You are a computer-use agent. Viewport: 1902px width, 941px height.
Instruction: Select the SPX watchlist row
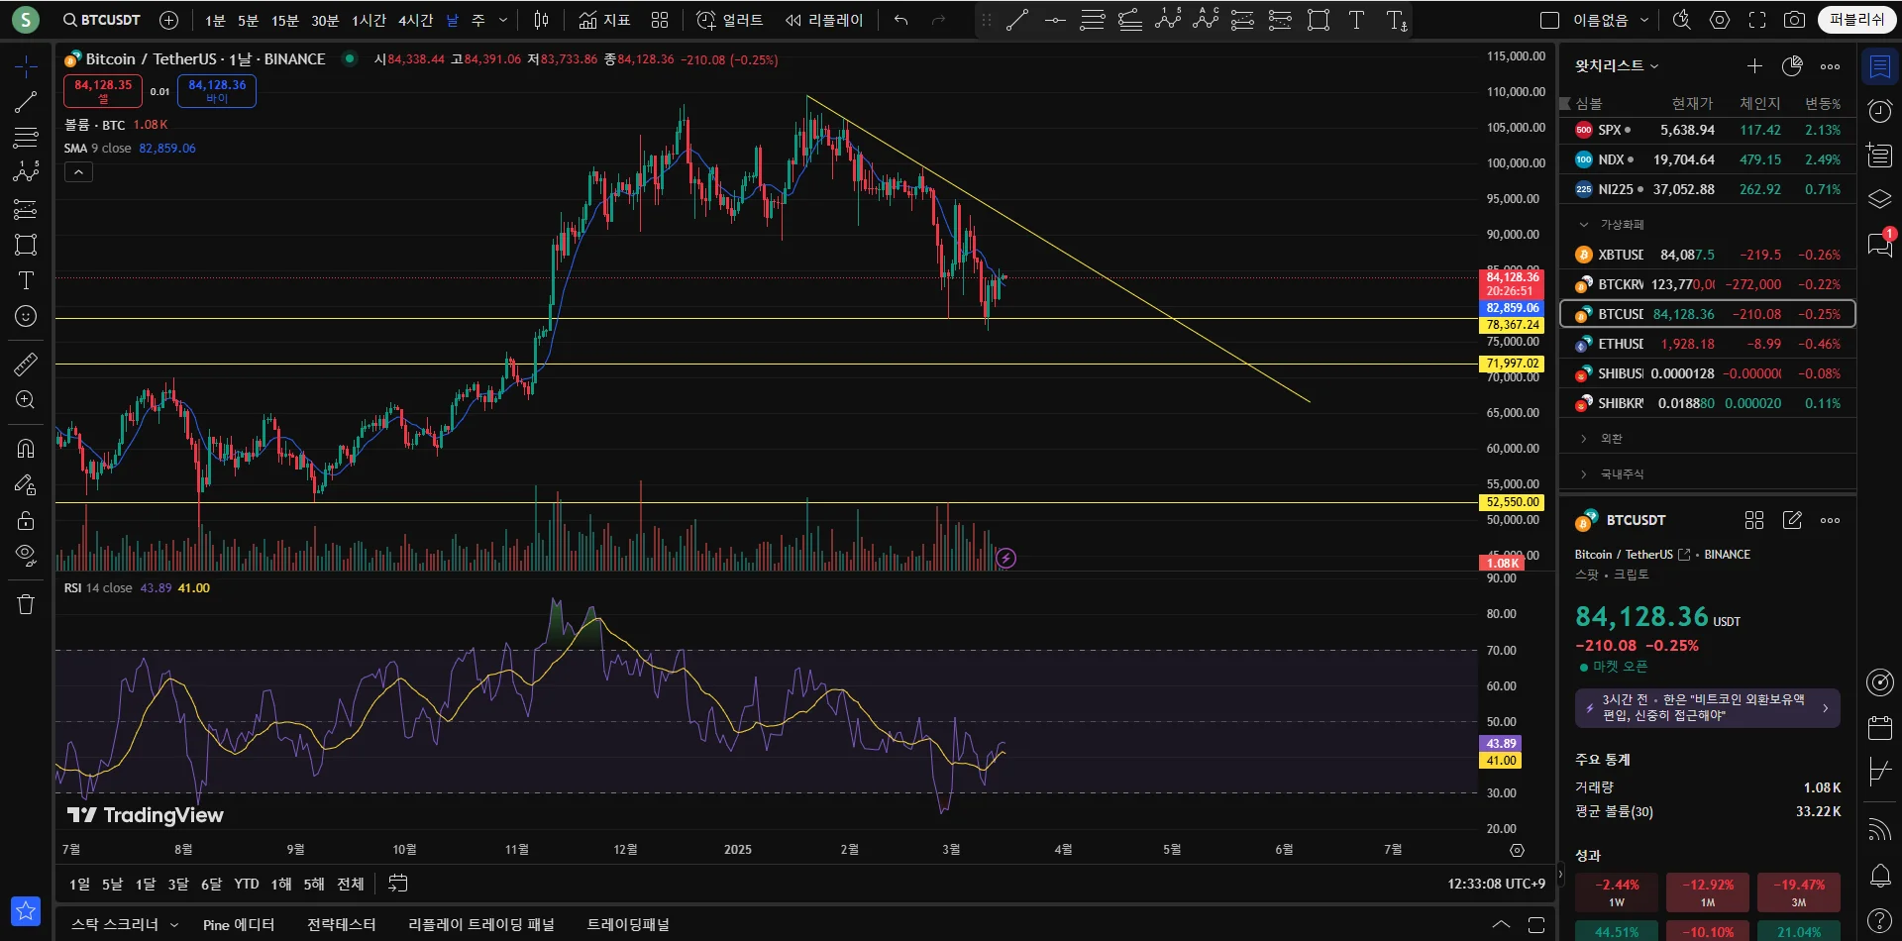pyautogui.click(x=1708, y=130)
